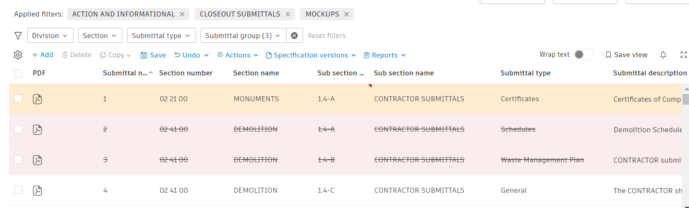
Task: Sort by the Submittal number column header
Action: click(x=125, y=73)
